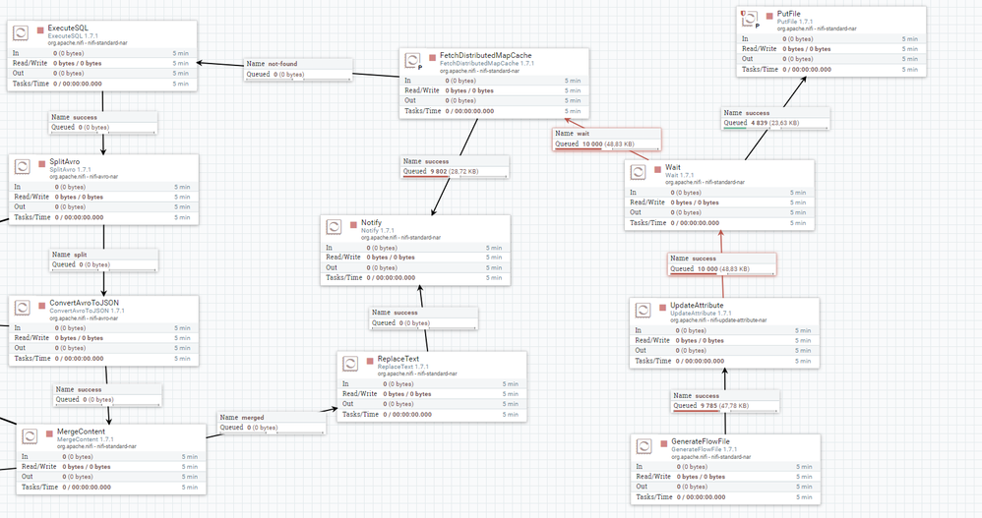Select the split connection label
This screenshot has width=982, height=518.
click(x=104, y=259)
